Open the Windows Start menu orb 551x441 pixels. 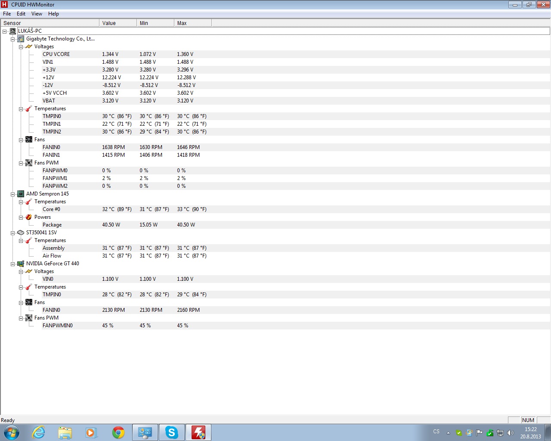[11, 432]
